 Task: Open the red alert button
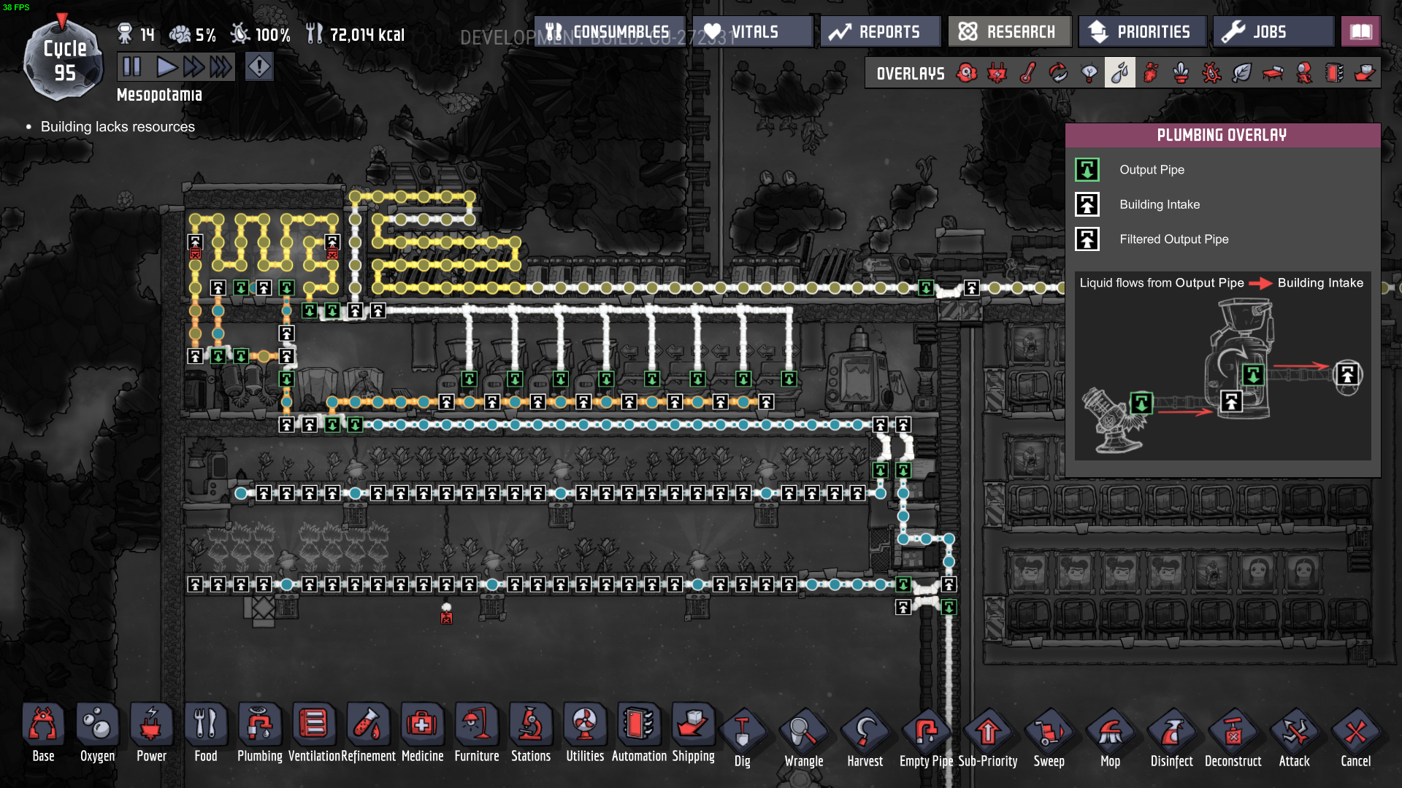click(x=259, y=67)
